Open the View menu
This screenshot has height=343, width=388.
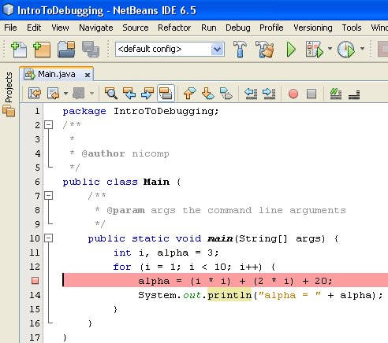coord(60,28)
